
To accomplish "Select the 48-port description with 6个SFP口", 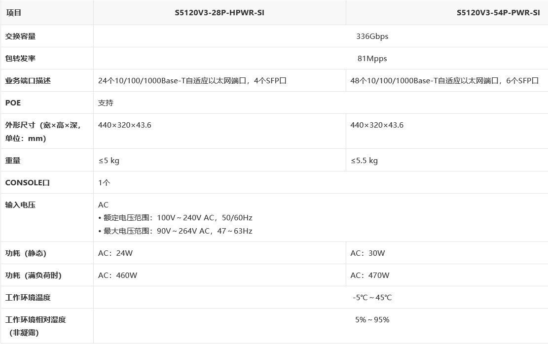I will point(444,81).
